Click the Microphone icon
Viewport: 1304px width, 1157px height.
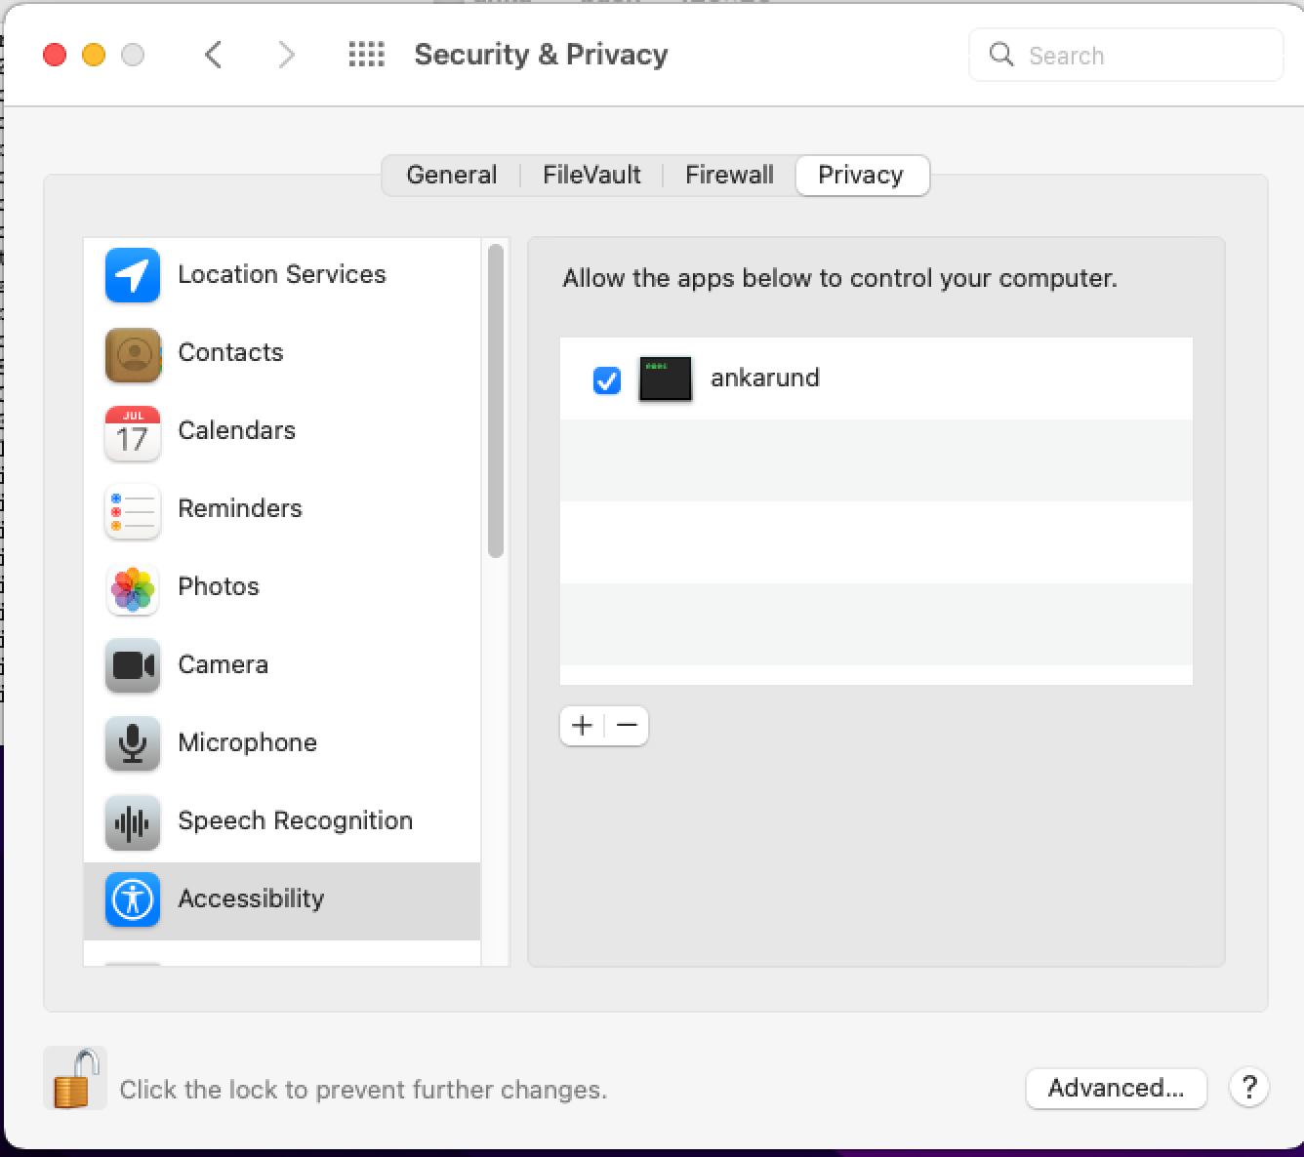(132, 744)
